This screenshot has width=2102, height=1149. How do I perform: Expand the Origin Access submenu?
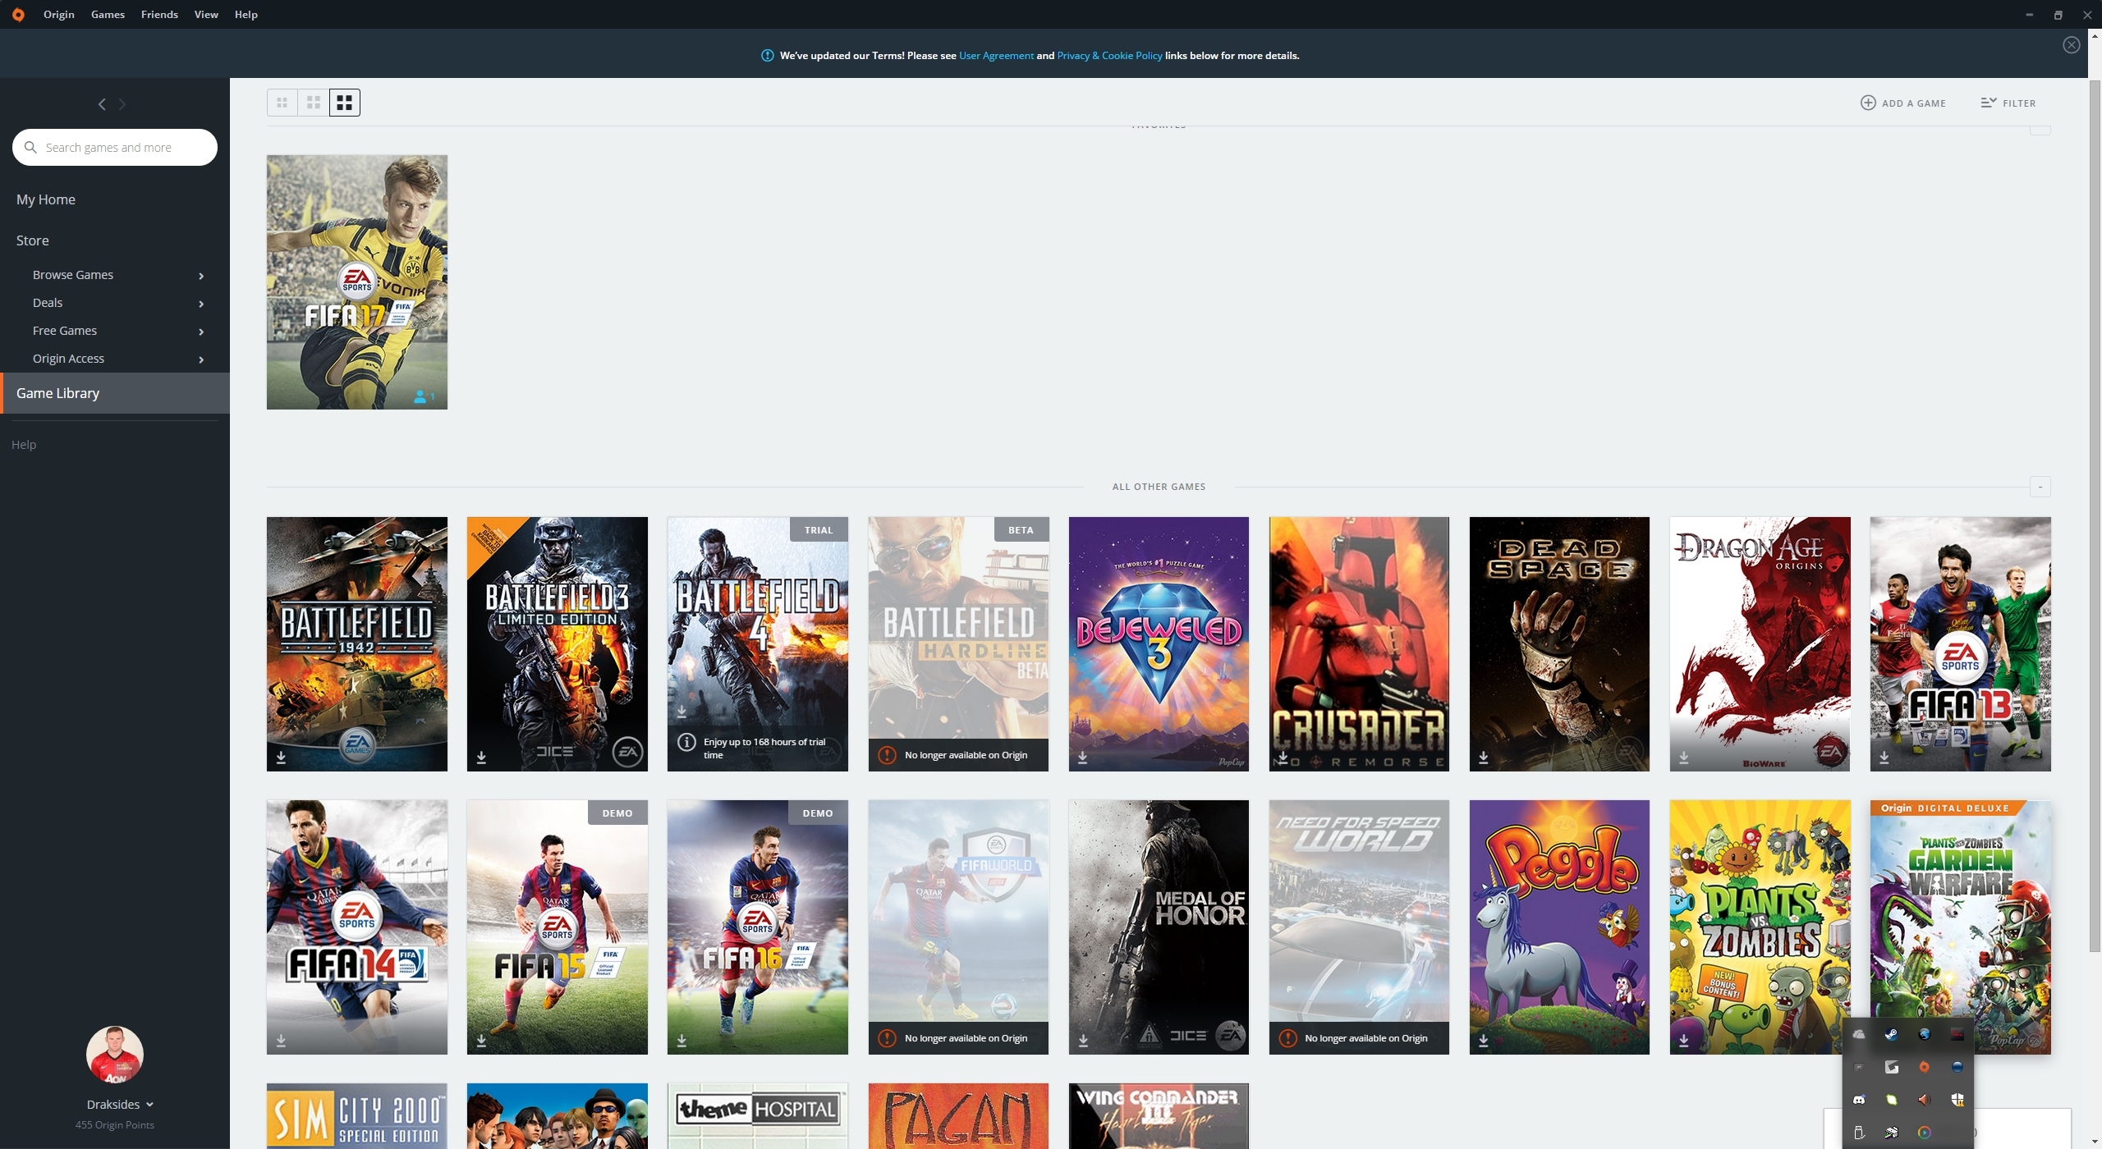201,359
